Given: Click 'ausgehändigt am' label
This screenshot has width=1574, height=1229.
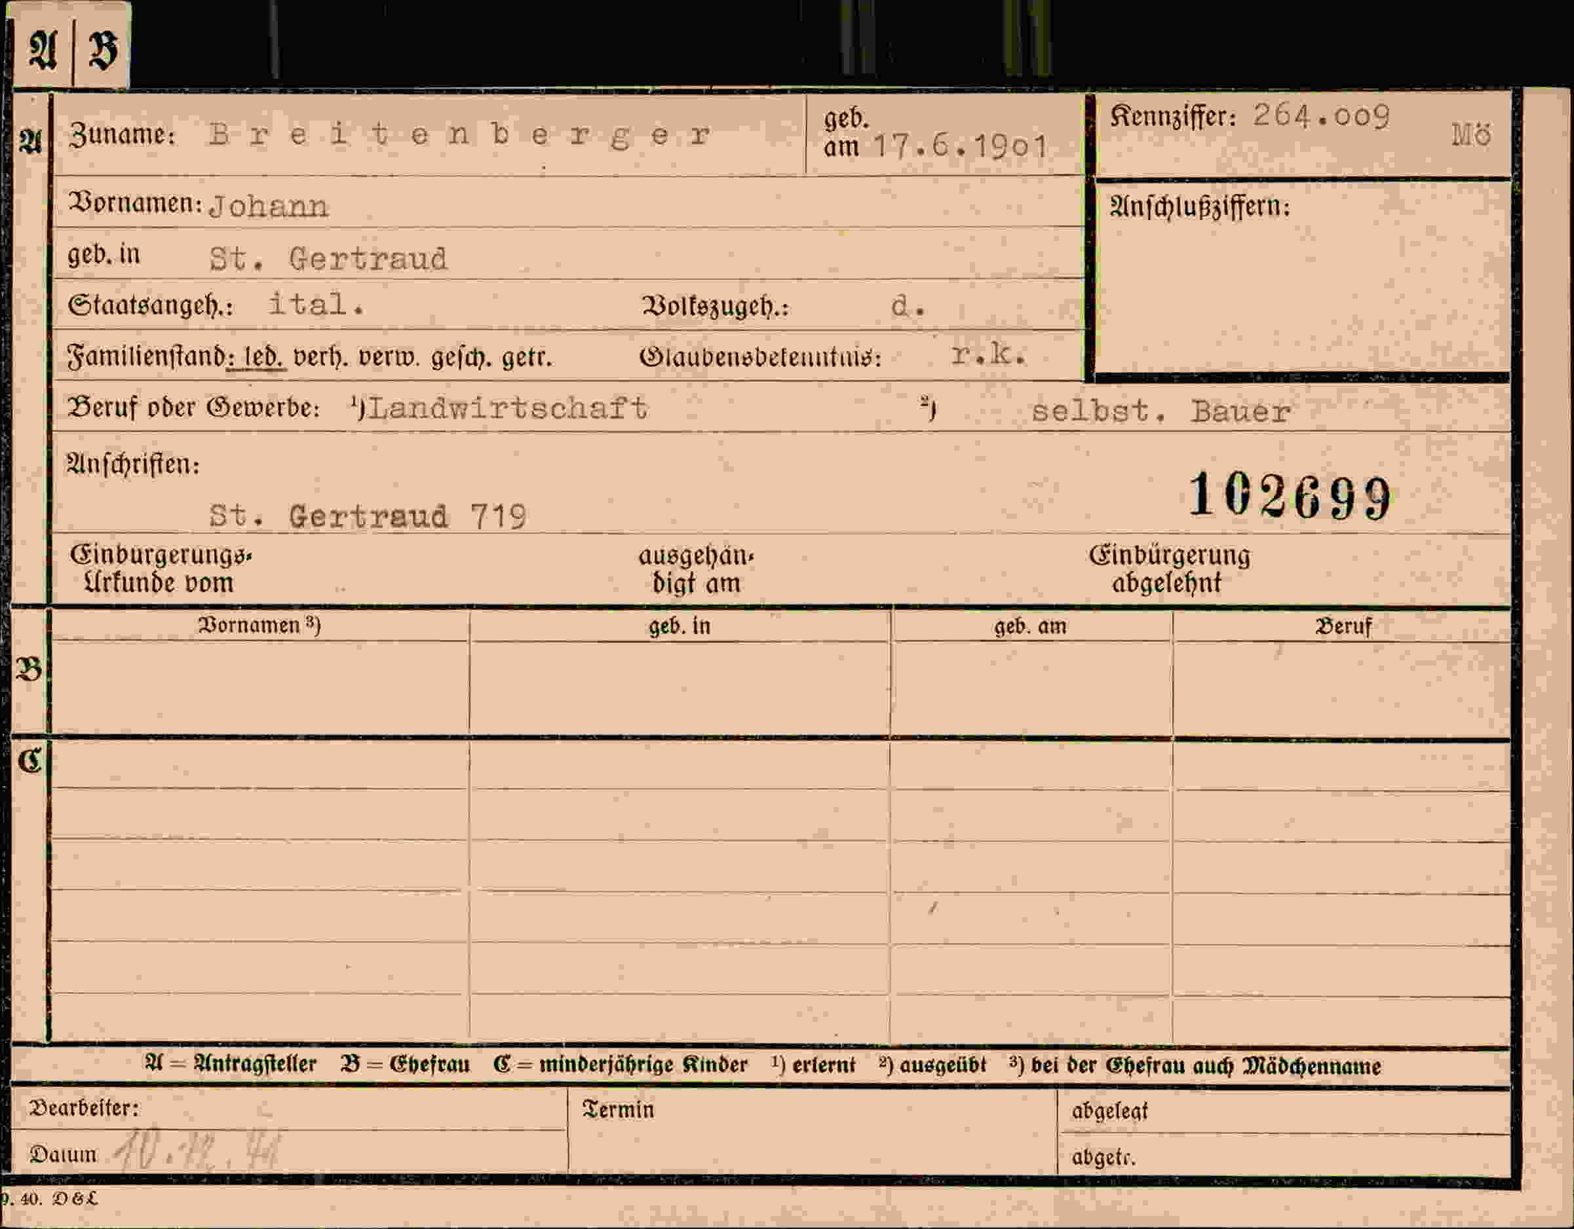Looking at the screenshot, I should (695, 569).
